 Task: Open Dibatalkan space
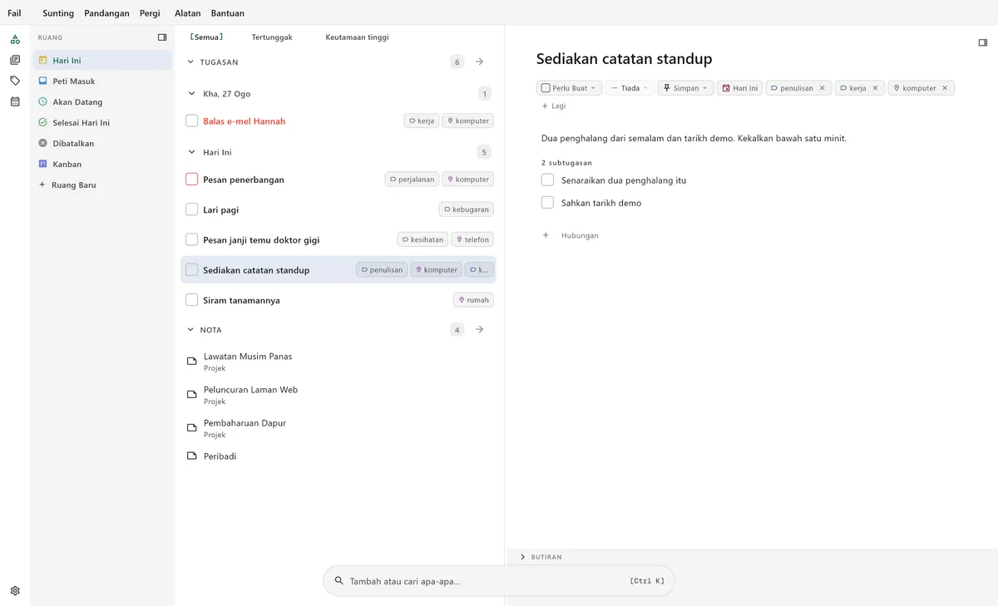click(x=102, y=144)
